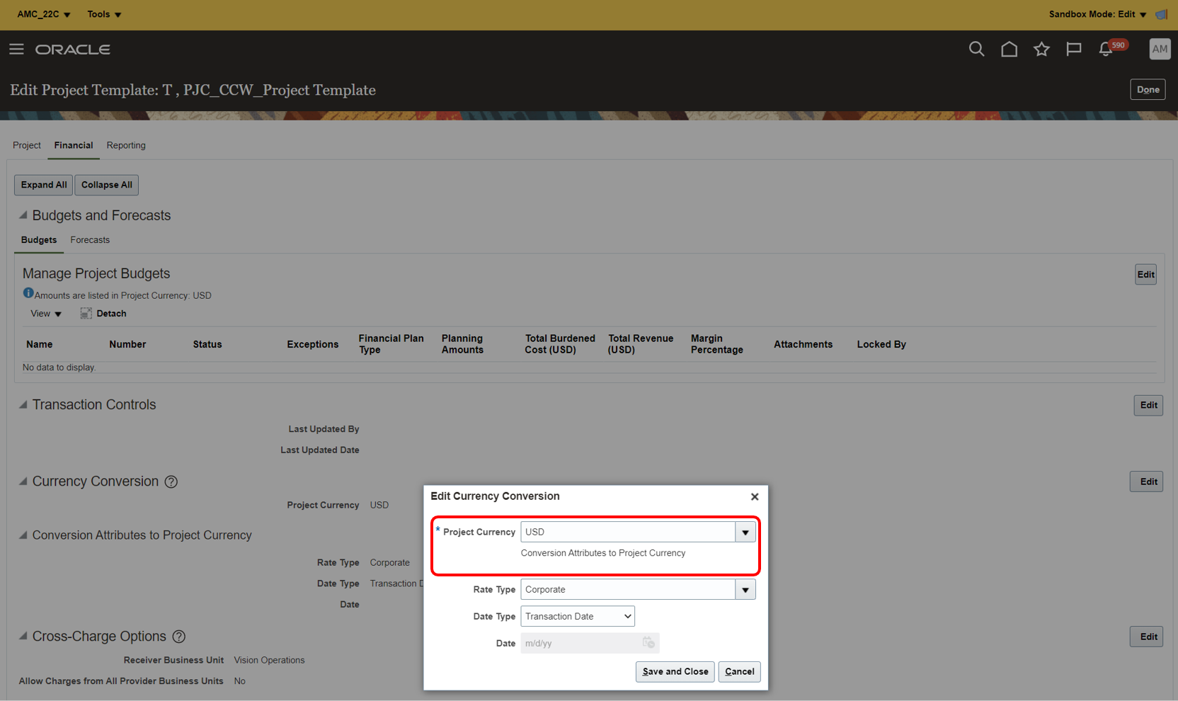Viewport: 1178px width, 701px height.
Task: Click the Status column header
Action: 207,344
